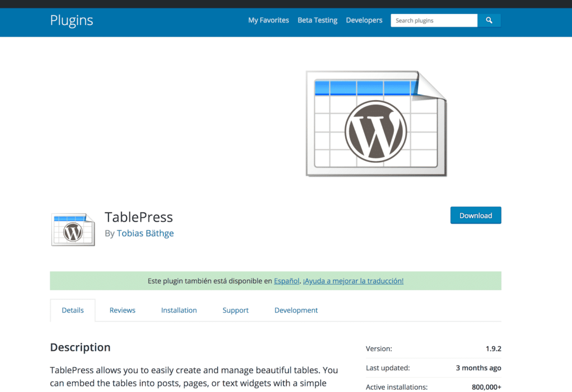Switch to the Support tab
The image size is (572, 392).
tap(235, 310)
